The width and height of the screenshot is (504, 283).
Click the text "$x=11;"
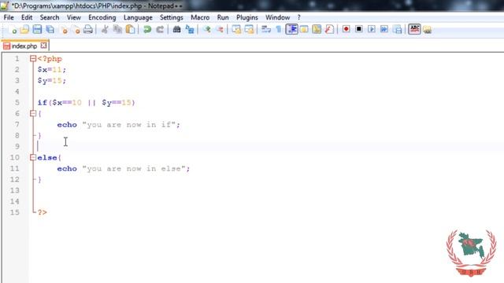click(x=51, y=70)
